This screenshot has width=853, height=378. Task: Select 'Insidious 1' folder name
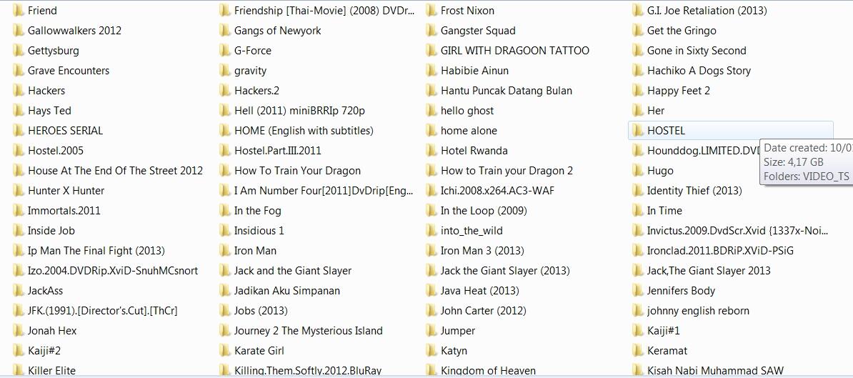pyautogui.click(x=259, y=231)
